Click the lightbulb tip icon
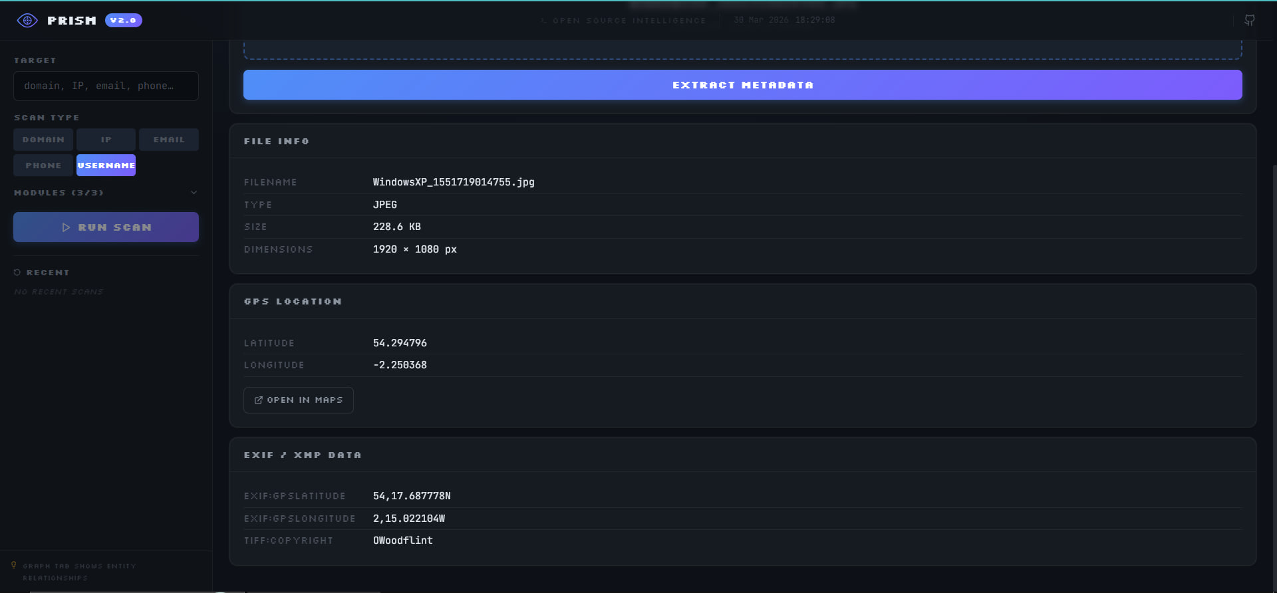 (14, 565)
